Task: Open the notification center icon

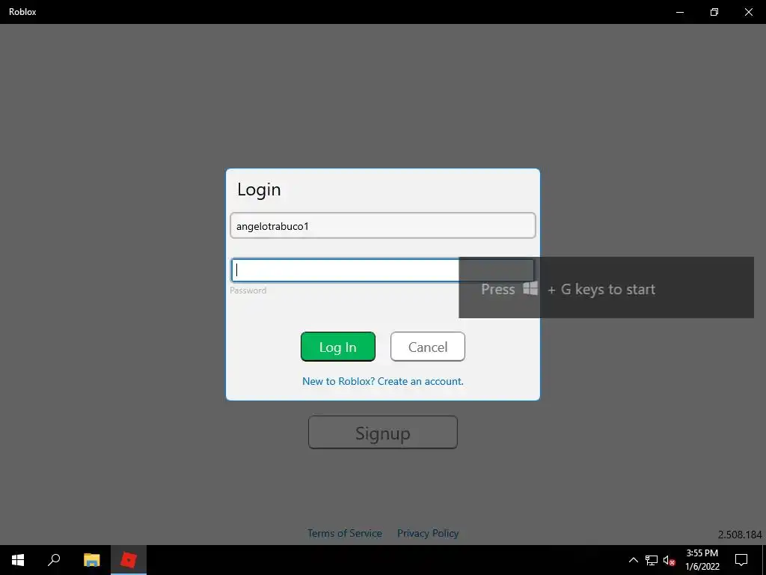Action: 741,560
